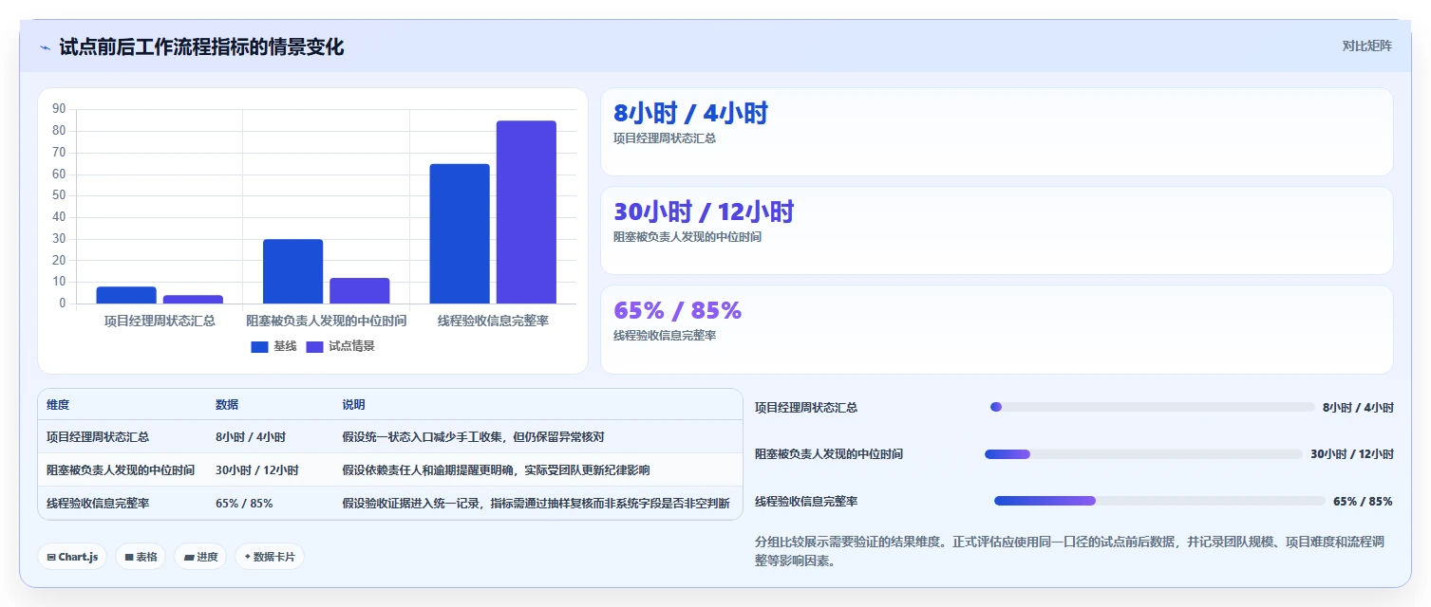Viewport: 1431px width, 607px height.
Task: Click the pilot bar for 线程验收信息完整率
Action: (x=526, y=212)
